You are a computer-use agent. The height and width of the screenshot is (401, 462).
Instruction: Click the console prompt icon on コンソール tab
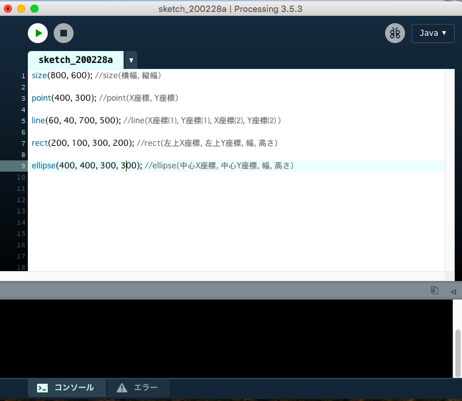point(42,388)
